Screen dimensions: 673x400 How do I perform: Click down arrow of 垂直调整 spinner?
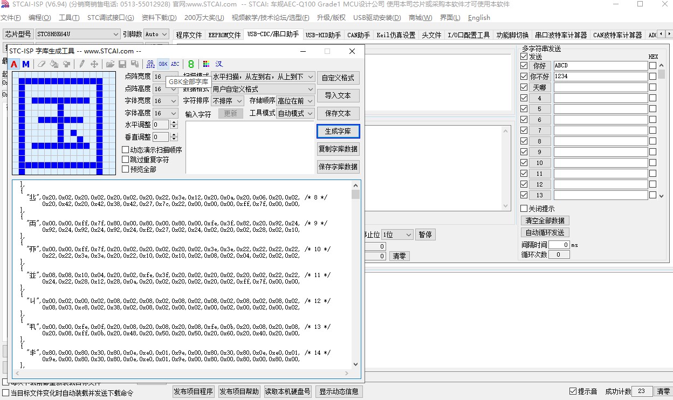pyautogui.click(x=174, y=140)
